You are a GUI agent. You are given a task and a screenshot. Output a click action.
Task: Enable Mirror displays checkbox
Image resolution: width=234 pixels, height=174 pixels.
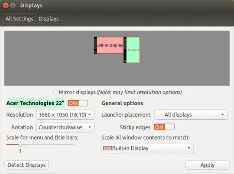pos(55,92)
